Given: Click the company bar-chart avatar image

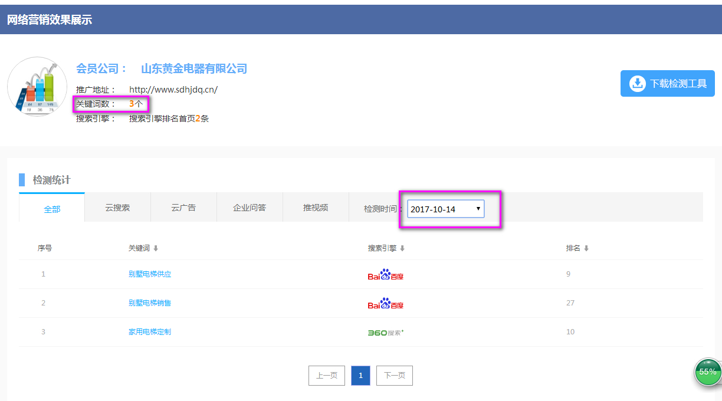Looking at the screenshot, I should (x=37, y=87).
